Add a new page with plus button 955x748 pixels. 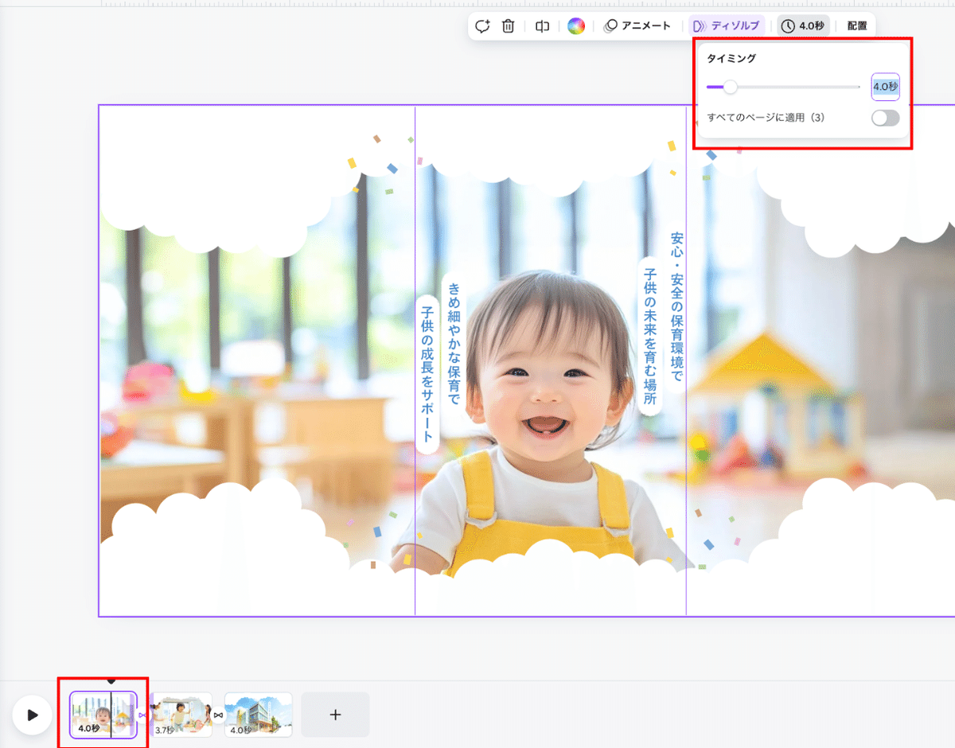pos(335,715)
